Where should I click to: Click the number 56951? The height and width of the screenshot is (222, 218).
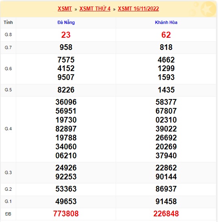66,111
